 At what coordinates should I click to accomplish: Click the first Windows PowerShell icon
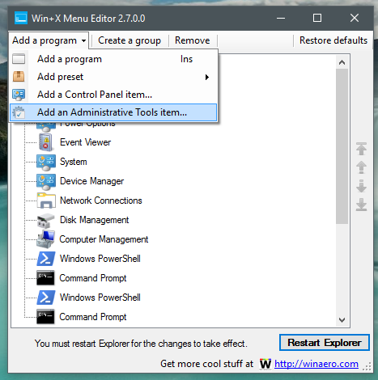pyautogui.click(x=46, y=259)
